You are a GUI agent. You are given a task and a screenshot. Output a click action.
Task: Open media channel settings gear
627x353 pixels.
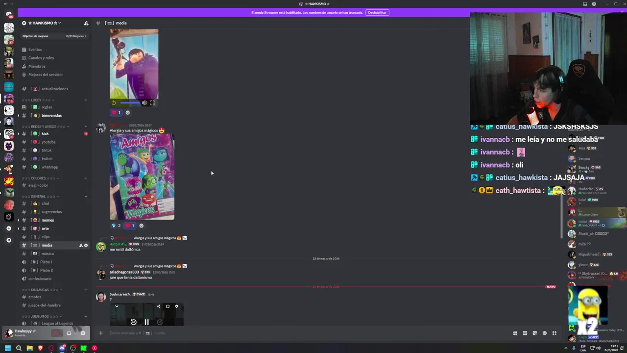click(x=86, y=245)
